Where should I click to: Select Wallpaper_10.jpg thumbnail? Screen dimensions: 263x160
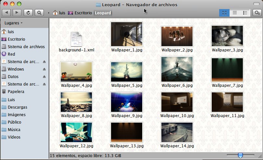177,102
